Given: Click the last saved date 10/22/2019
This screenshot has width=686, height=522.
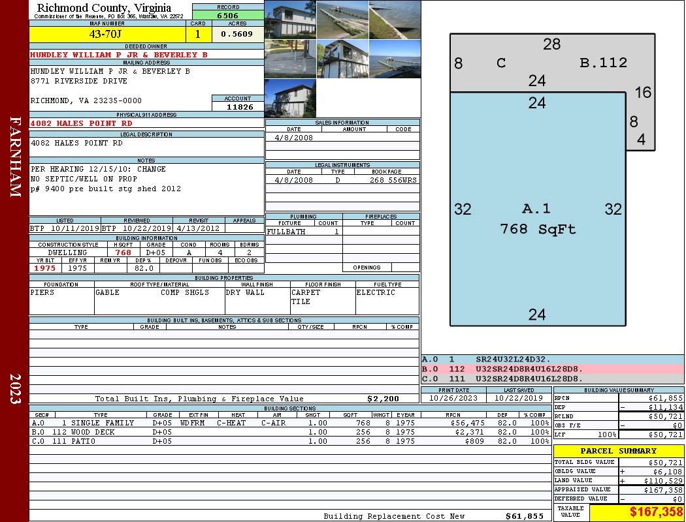Looking at the screenshot, I should point(519,398).
